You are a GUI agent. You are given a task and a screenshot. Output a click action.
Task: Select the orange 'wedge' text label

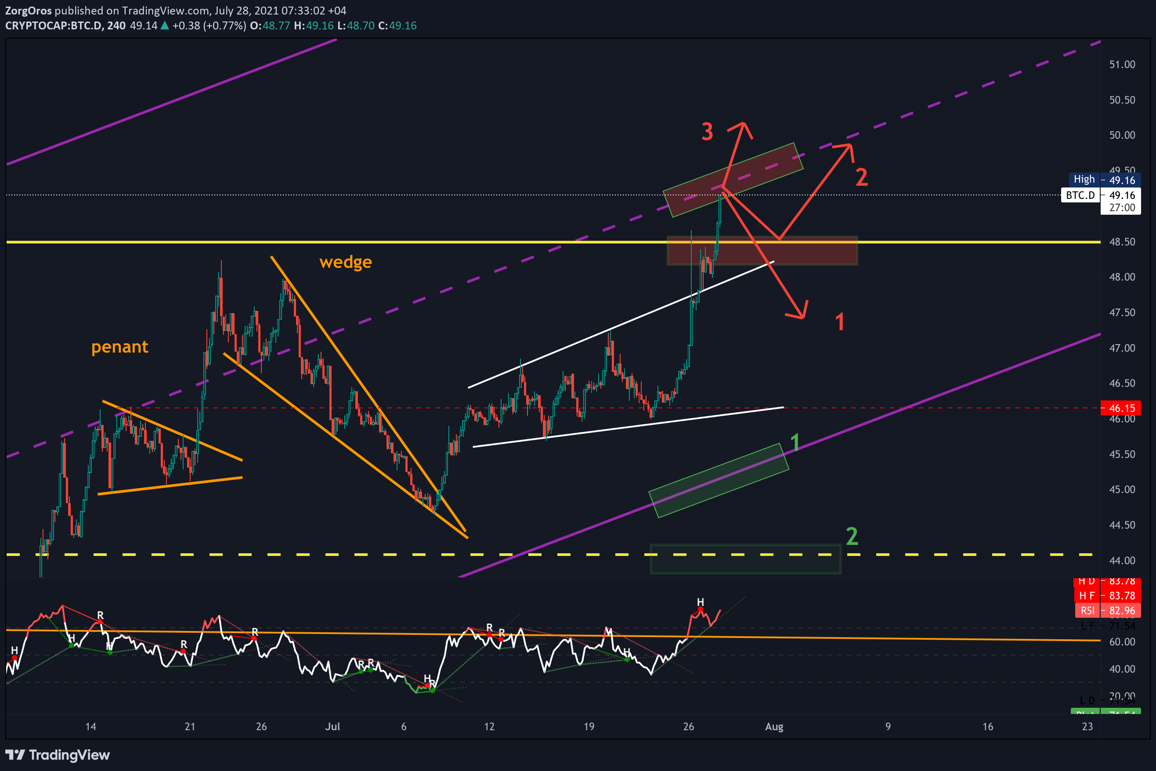(x=345, y=262)
